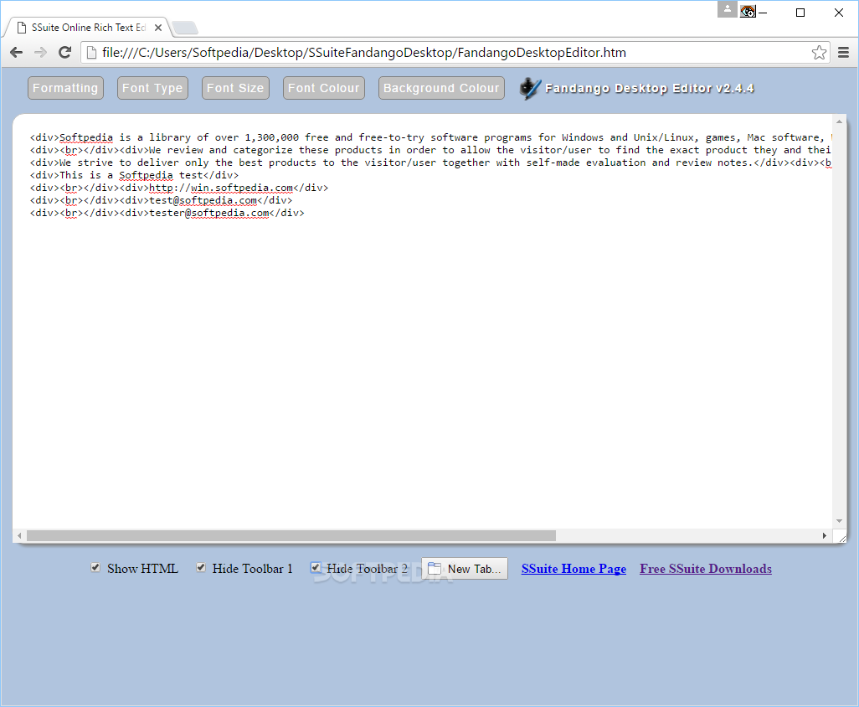859x707 pixels.
Task: Click the browser forward arrow
Action: pos(40,53)
